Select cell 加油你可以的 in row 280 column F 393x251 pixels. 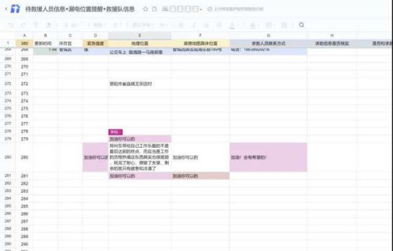[200, 158]
